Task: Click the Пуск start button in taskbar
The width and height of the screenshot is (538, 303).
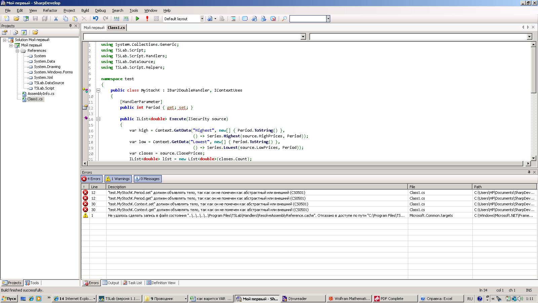Action: point(9,299)
